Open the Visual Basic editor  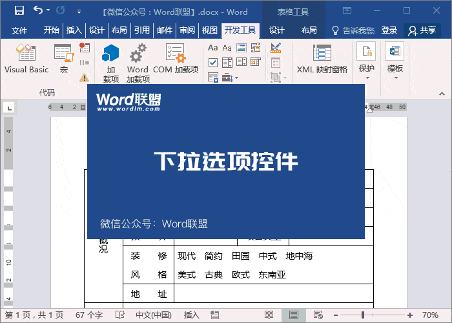[x=26, y=59]
